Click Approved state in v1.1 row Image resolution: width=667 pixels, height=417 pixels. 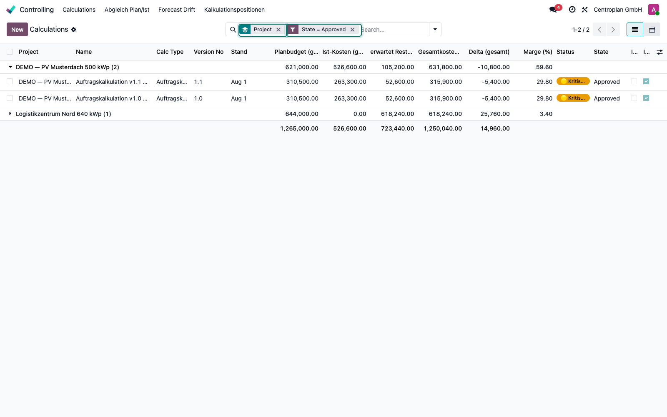click(607, 82)
